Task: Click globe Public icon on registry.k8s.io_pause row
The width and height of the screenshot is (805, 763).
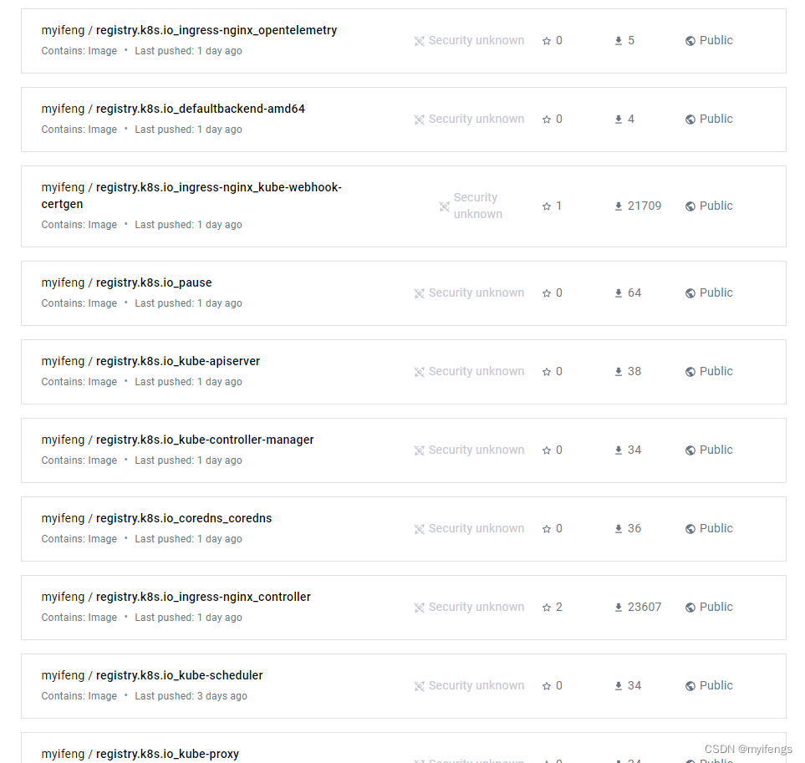Action: click(x=690, y=293)
